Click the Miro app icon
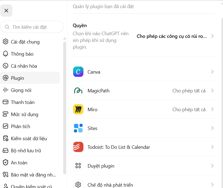This screenshot has width=223, height=188. pos(78,109)
